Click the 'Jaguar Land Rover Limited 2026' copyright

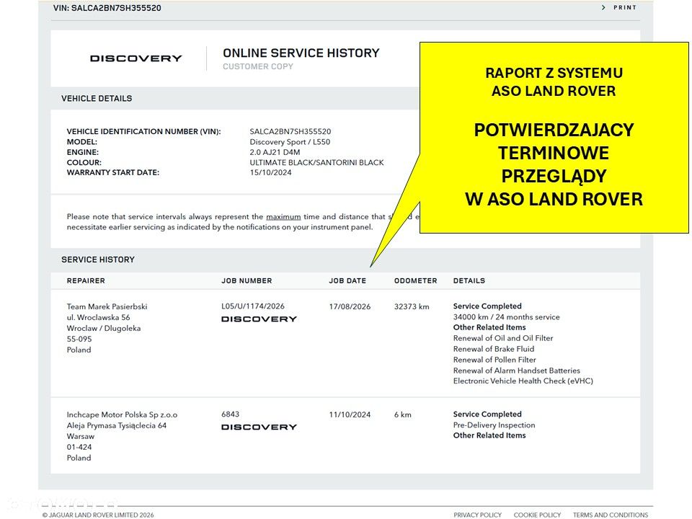(98, 515)
